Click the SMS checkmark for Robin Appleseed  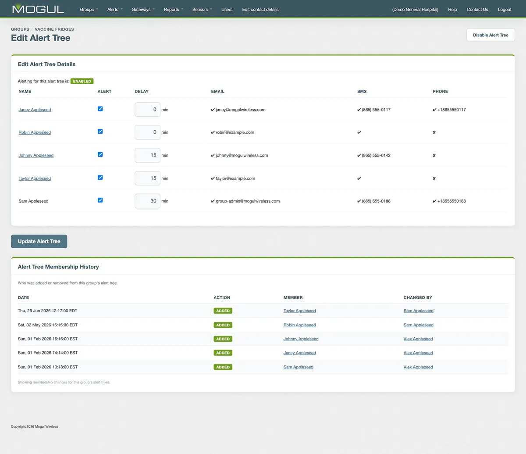[359, 132]
